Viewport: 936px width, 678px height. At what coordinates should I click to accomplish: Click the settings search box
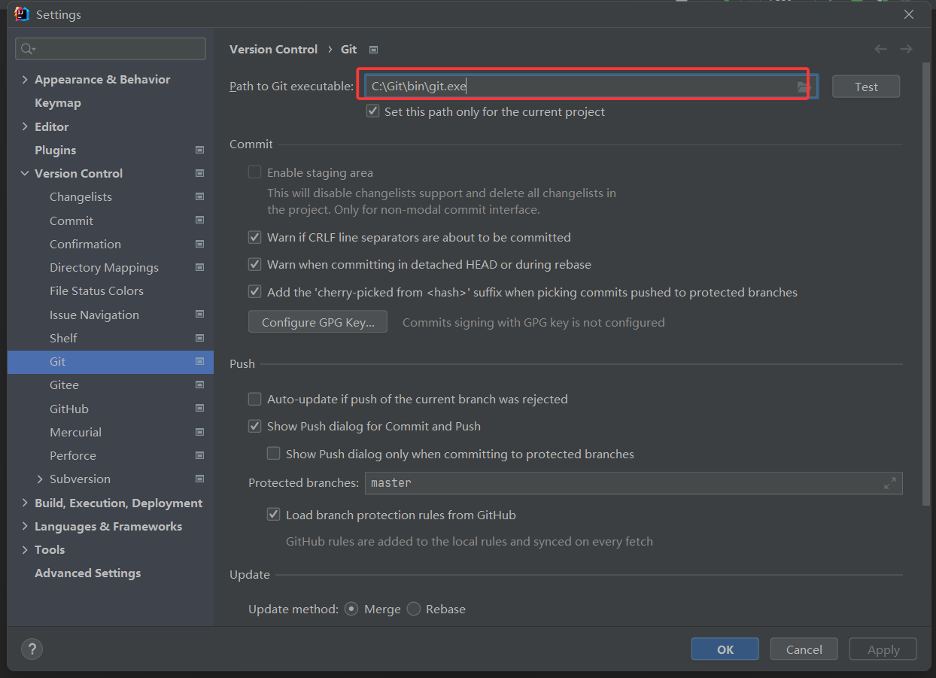coord(111,49)
